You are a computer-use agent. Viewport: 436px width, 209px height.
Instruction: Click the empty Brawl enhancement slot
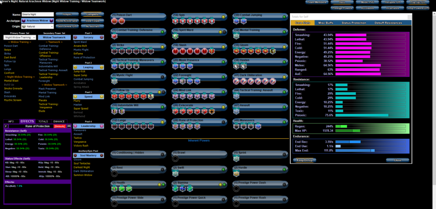[176, 158]
